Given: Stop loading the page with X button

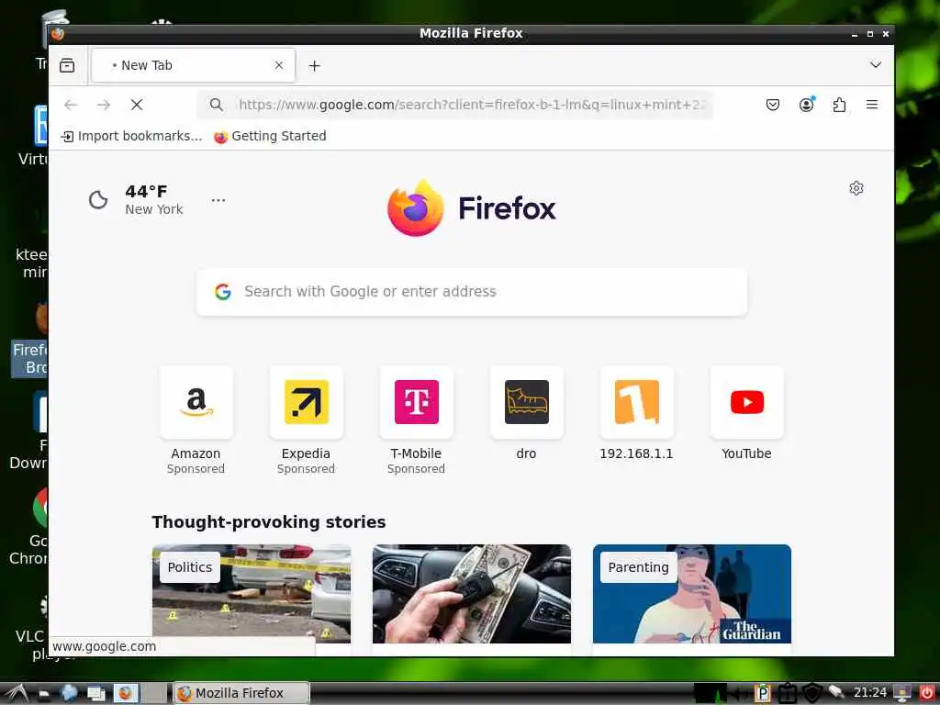Looking at the screenshot, I should click(x=137, y=105).
